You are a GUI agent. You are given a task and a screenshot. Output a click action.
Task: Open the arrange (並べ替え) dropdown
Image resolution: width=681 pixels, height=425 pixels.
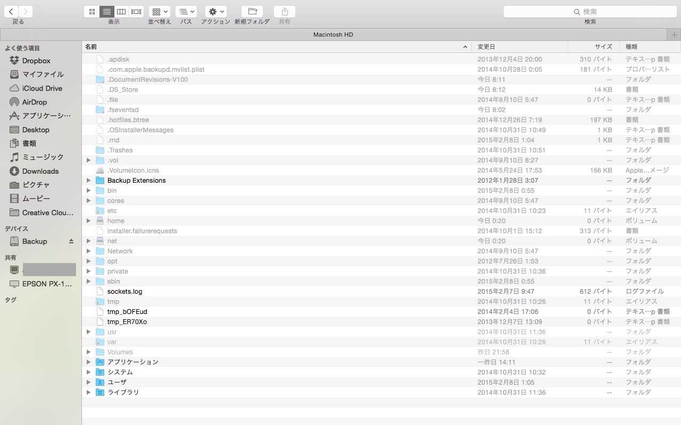[x=159, y=12]
